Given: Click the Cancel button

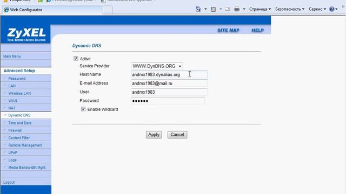Looking at the screenshot, I should (x=177, y=135).
